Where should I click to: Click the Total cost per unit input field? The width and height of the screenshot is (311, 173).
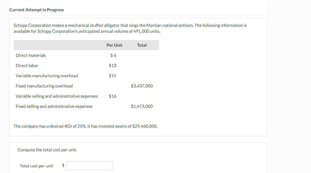point(90,165)
